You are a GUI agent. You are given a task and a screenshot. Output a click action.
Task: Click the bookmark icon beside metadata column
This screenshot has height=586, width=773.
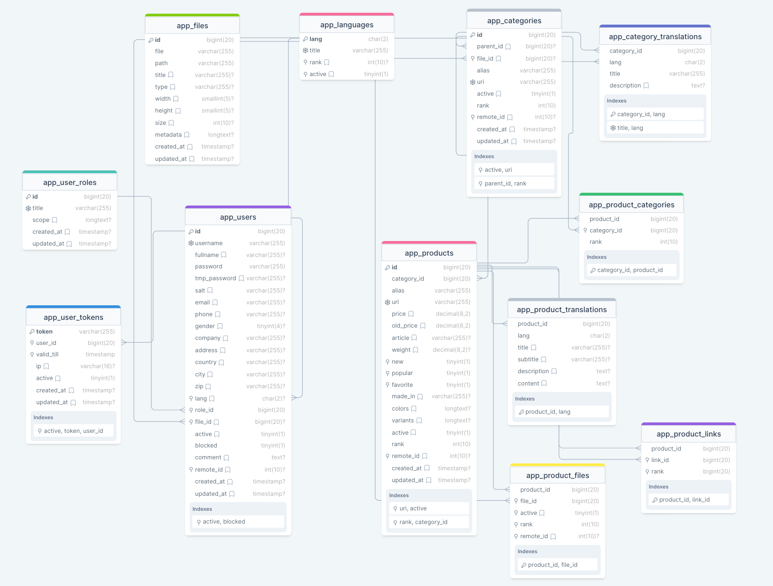click(187, 135)
